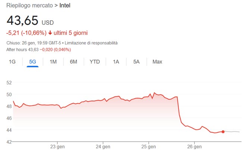Viewport: 246px width, 151px height.
Task: Select the 1A time range tab
Action: 116,62
